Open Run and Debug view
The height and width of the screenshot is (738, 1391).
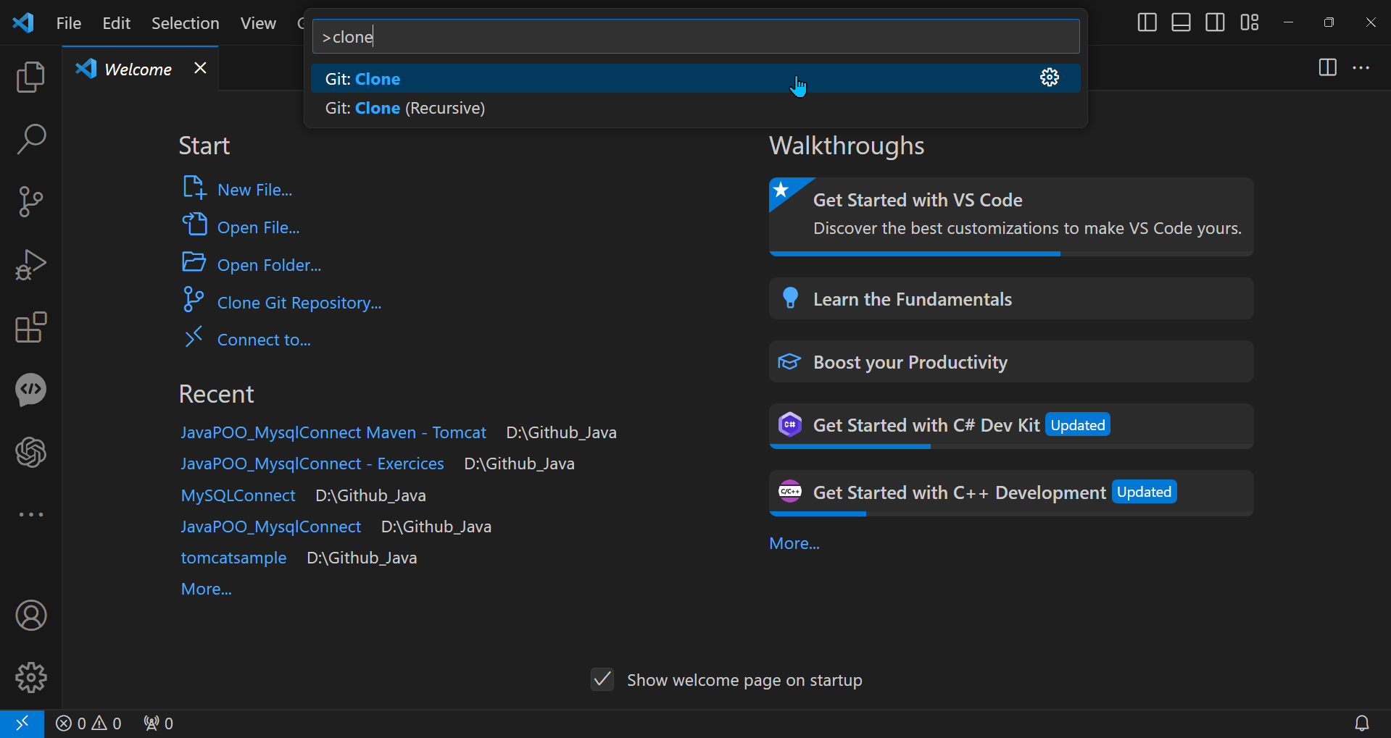click(30, 264)
